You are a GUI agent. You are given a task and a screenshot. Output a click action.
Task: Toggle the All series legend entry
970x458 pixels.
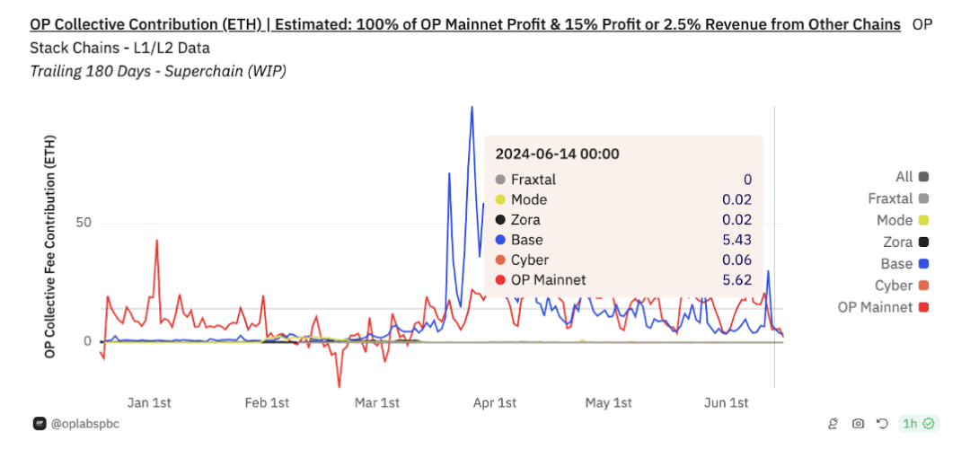pyautogui.click(x=904, y=177)
